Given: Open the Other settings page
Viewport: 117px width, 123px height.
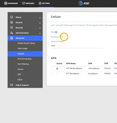Looking at the screenshot, I should click(x=20, y=80).
